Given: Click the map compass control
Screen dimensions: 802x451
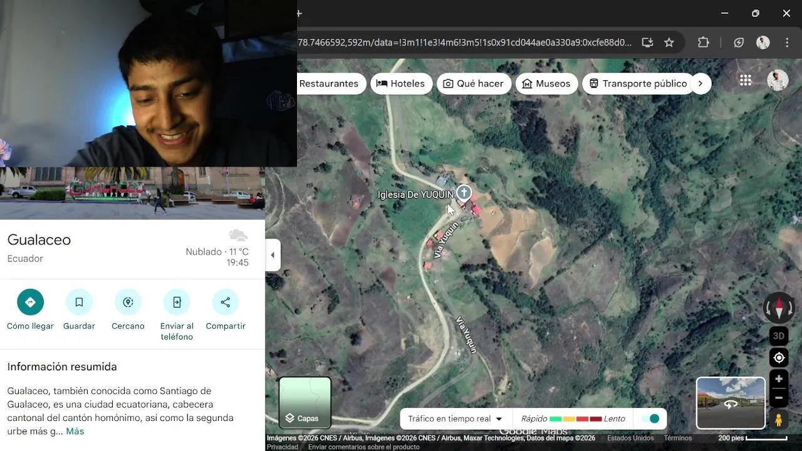Looking at the screenshot, I should pyautogui.click(x=779, y=308).
